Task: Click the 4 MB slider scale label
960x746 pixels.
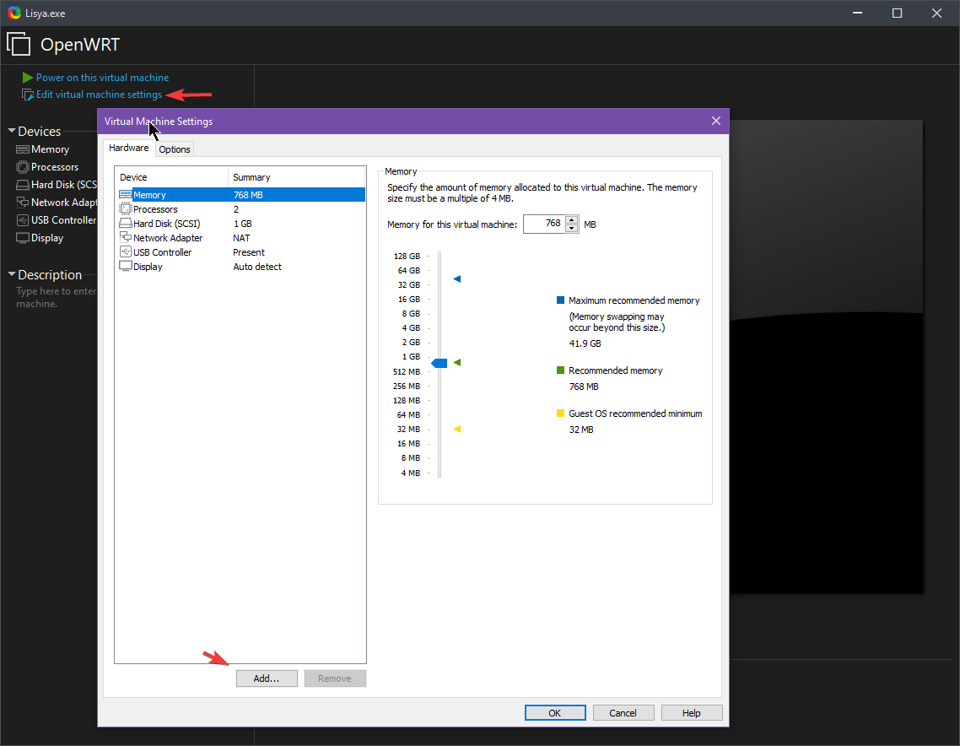Action: point(411,473)
